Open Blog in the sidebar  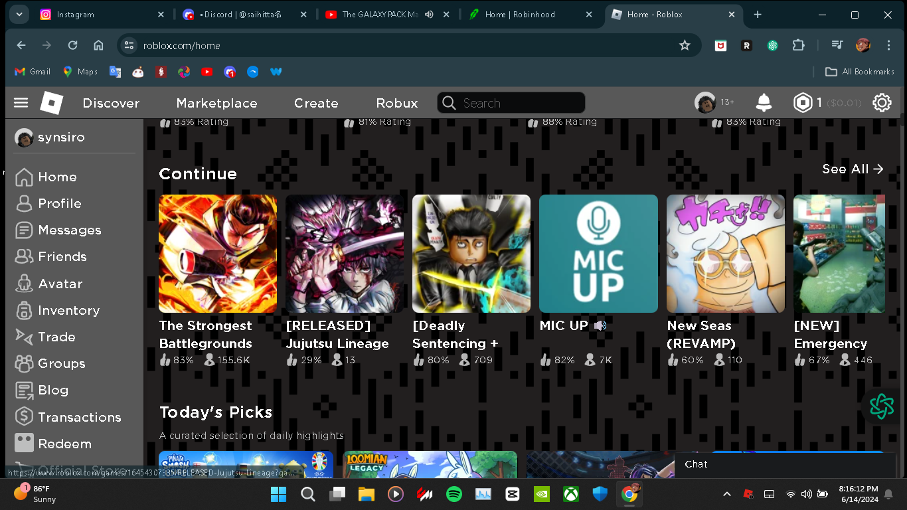[x=42, y=390]
